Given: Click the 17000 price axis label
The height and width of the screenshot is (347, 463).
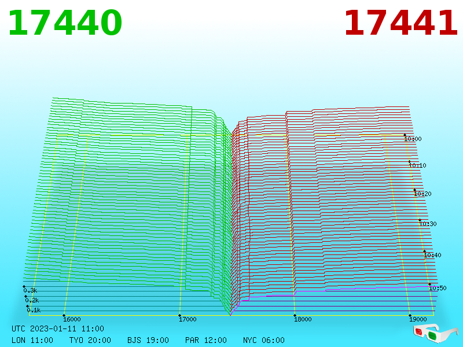Looking at the screenshot, I should click(188, 319).
